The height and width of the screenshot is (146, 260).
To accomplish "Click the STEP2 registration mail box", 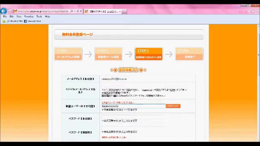I will [108, 54].
